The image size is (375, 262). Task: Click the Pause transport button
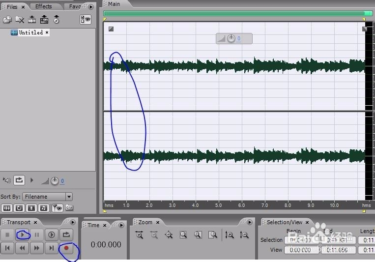[x=37, y=235]
